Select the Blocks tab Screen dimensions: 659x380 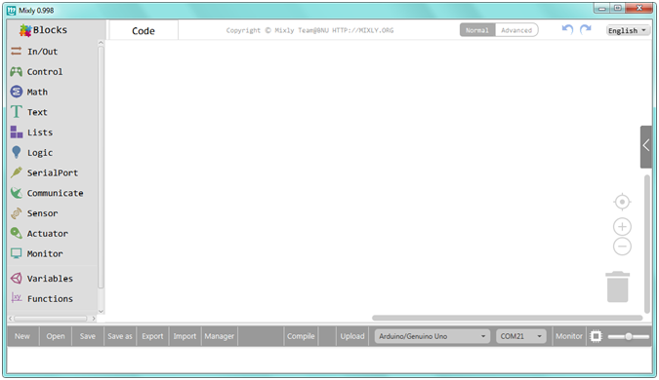[44, 30]
